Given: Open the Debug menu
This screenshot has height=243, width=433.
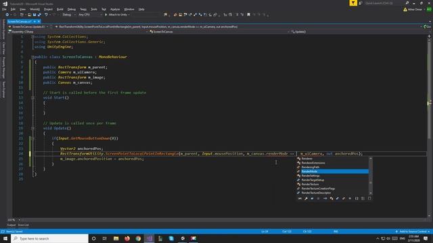Looking at the screenshot, I should (x=71, y=9).
